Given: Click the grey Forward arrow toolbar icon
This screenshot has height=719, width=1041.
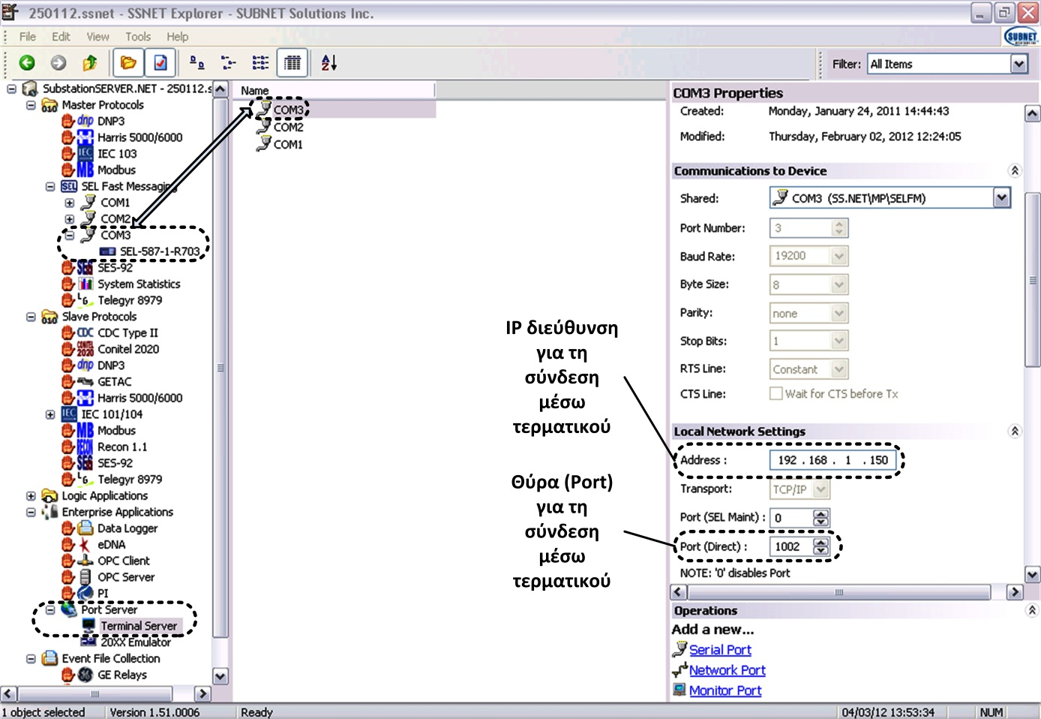Looking at the screenshot, I should pyautogui.click(x=58, y=63).
